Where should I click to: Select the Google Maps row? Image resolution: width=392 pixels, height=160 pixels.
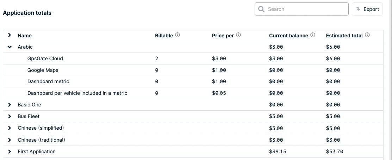point(193,70)
